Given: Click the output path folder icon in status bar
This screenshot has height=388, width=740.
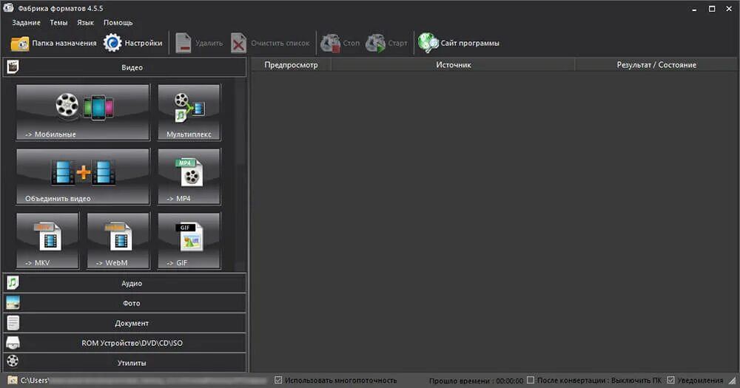Looking at the screenshot, I should tap(13, 380).
